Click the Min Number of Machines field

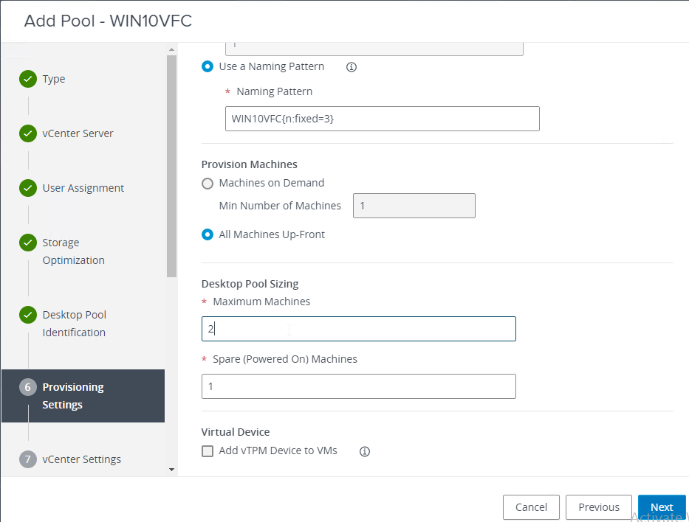(414, 206)
